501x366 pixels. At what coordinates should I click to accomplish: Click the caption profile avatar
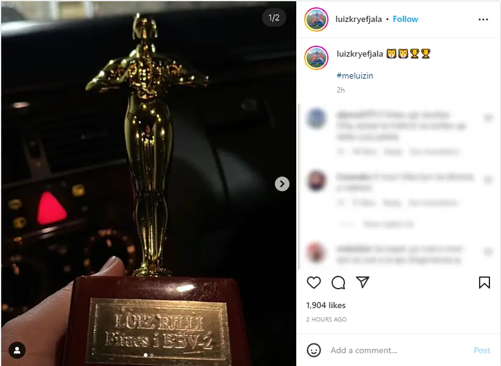click(x=316, y=58)
